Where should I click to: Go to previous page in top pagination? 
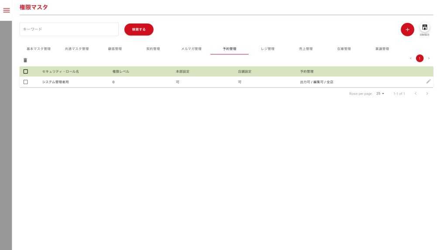410,58
